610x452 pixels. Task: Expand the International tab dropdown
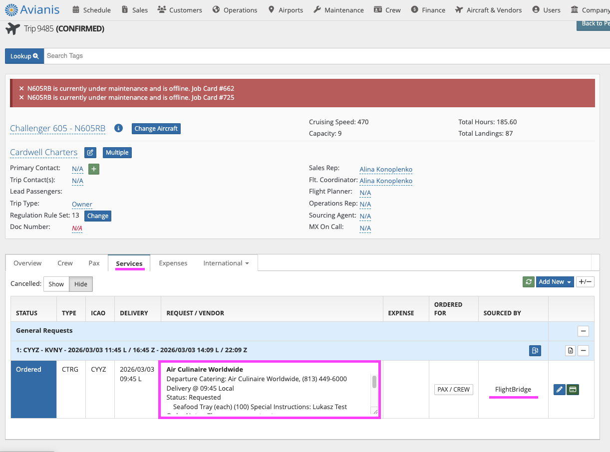(x=226, y=263)
